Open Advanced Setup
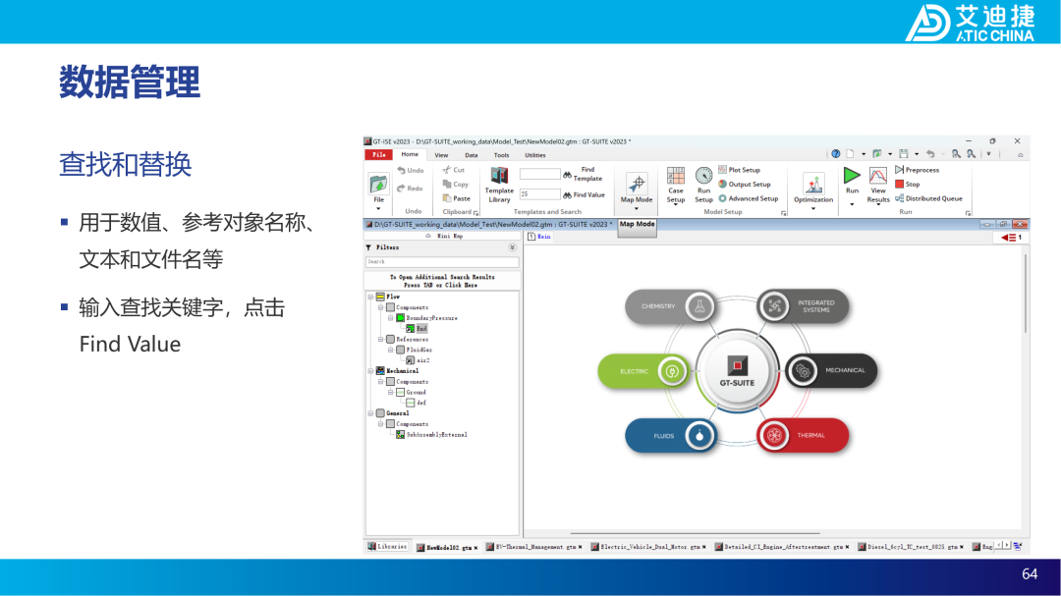 pos(748,198)
